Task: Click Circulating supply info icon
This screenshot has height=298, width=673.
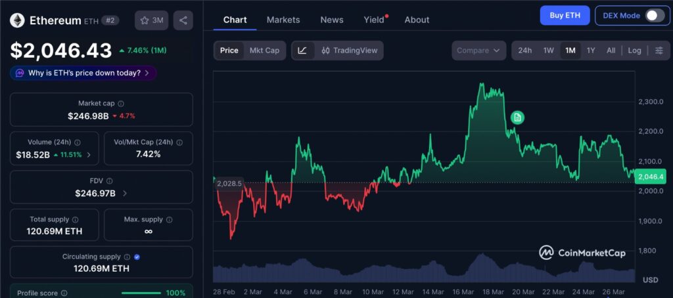Action: coord(127,257)
